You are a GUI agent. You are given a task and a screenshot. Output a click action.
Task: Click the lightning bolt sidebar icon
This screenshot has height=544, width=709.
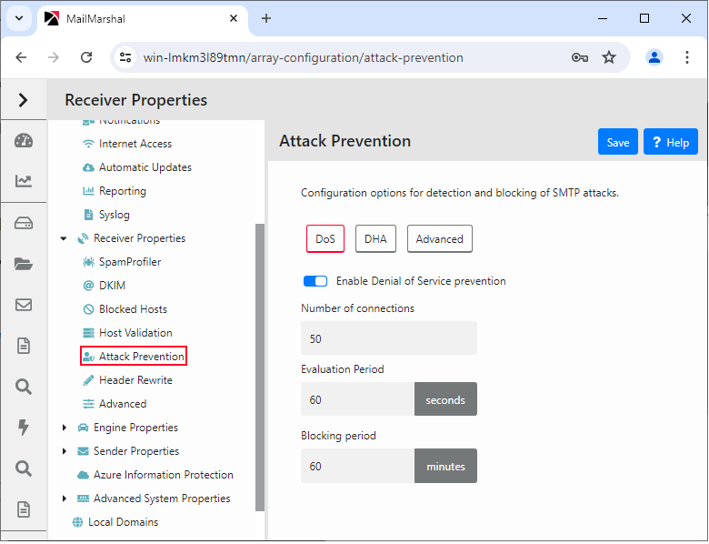(24, 427)
